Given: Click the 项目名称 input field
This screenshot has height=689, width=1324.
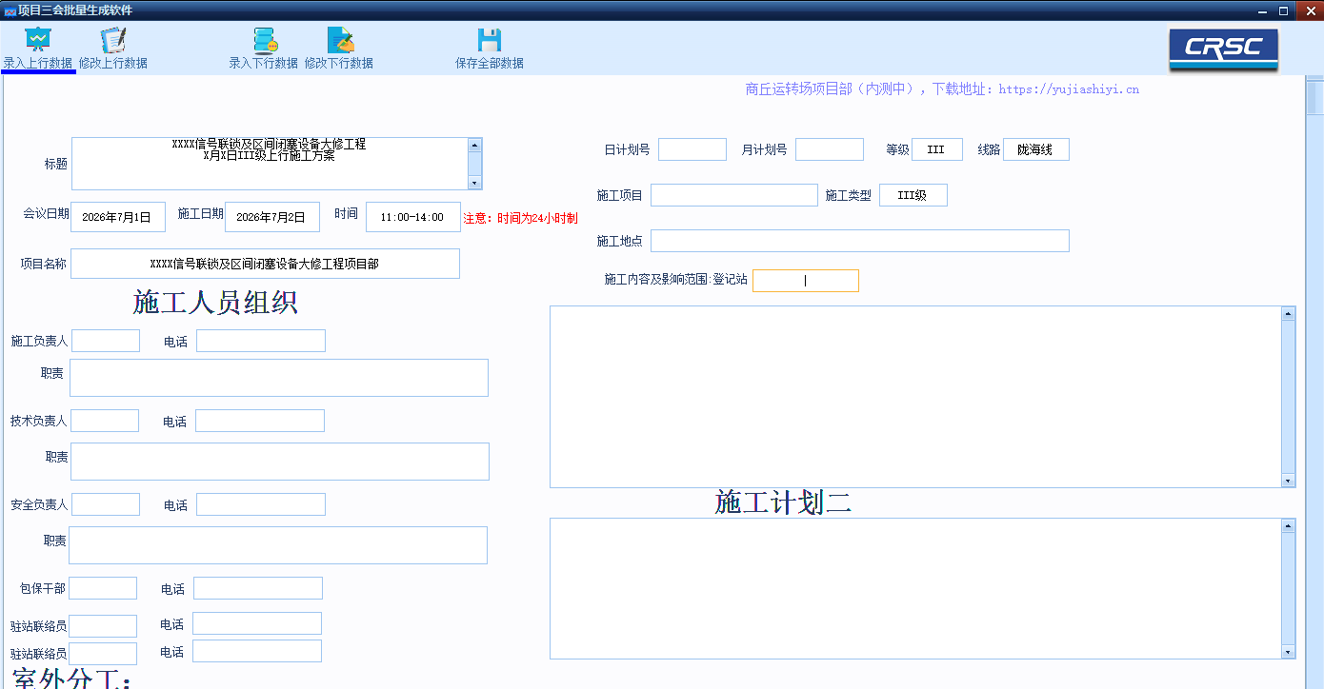Looking at the screenshot, I should pos(265,264).
